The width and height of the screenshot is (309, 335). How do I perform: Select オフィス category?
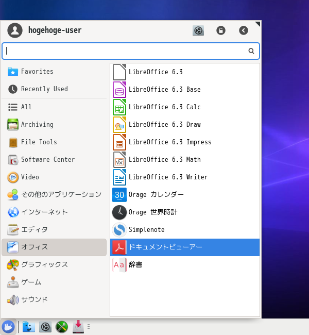click(x=54, y=247)
